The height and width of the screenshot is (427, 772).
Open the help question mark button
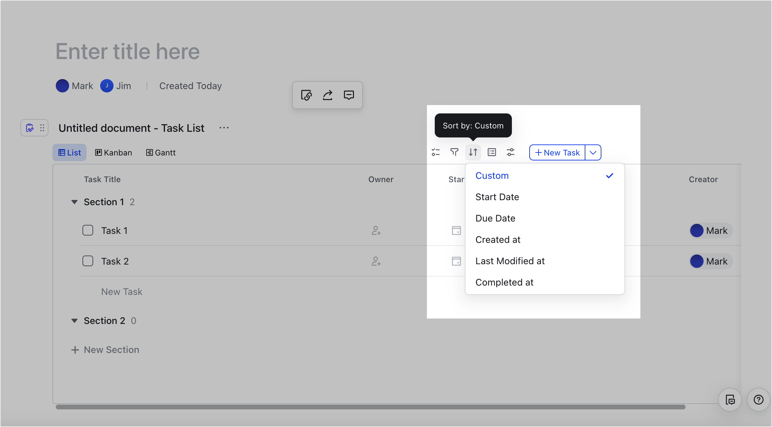coord(759,399)
